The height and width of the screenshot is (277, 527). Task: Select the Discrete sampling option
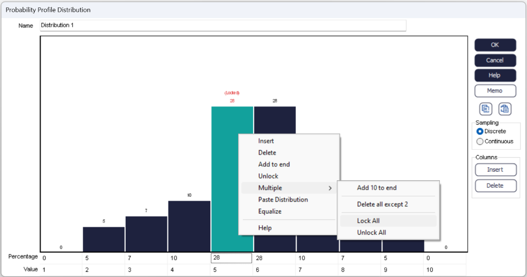(x=480, y=132)
